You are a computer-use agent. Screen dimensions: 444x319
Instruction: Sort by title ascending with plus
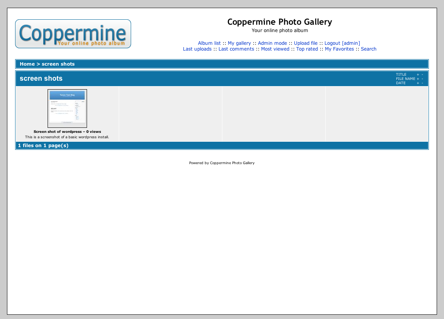(x=418, y=75)
